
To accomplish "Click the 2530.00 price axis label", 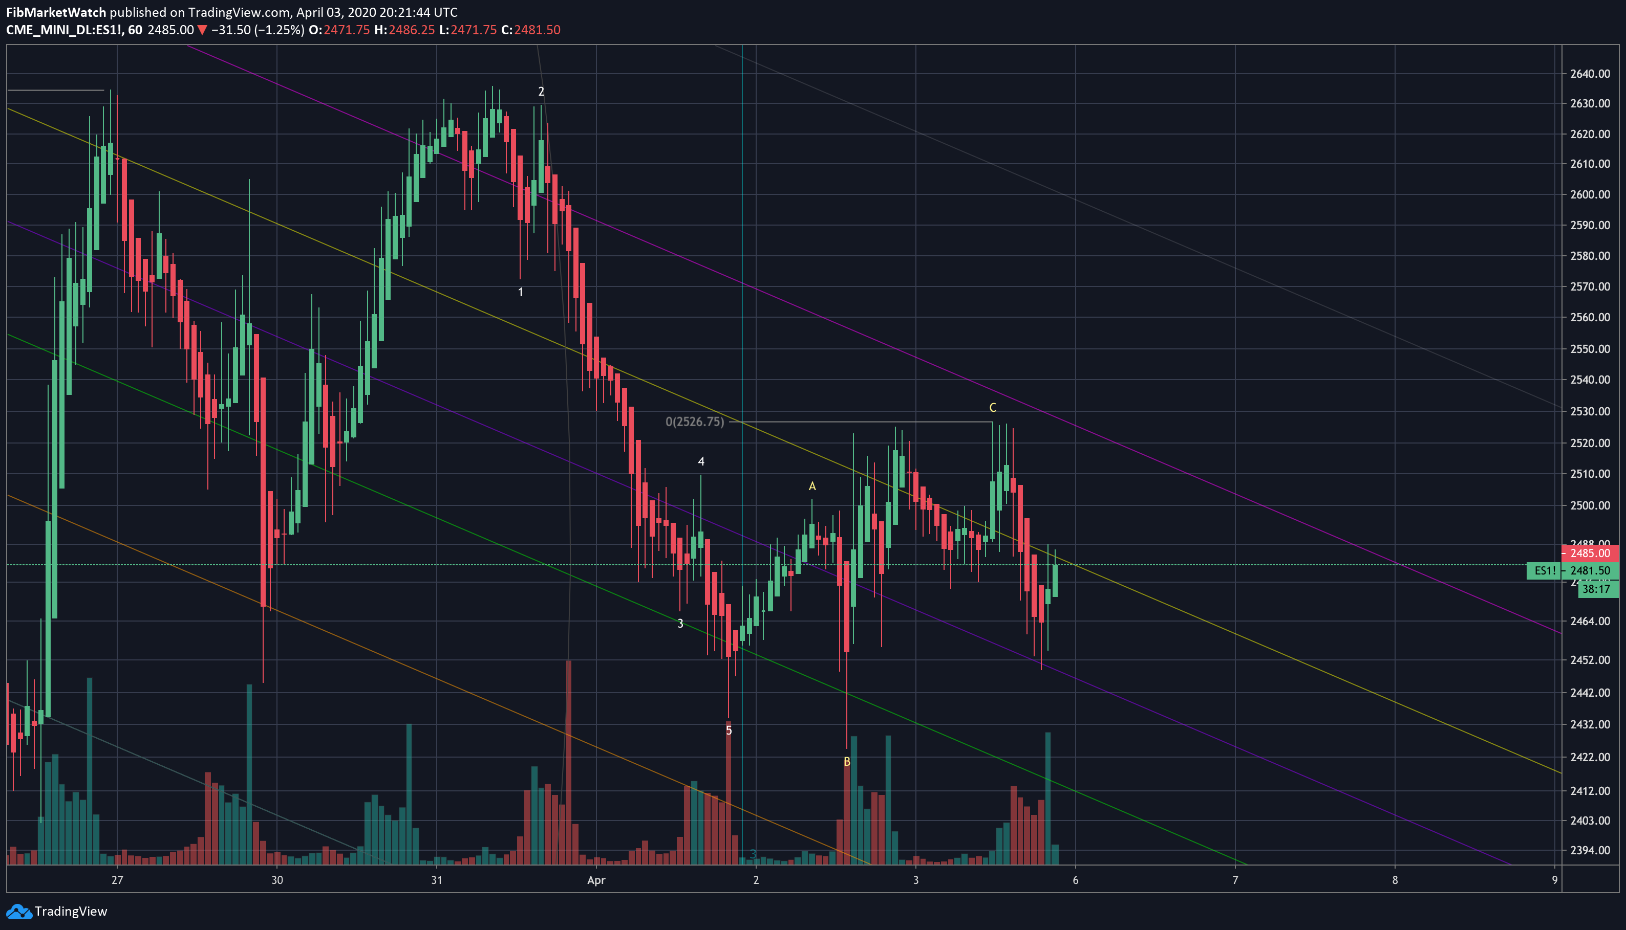I will [x=1590, y=411].
